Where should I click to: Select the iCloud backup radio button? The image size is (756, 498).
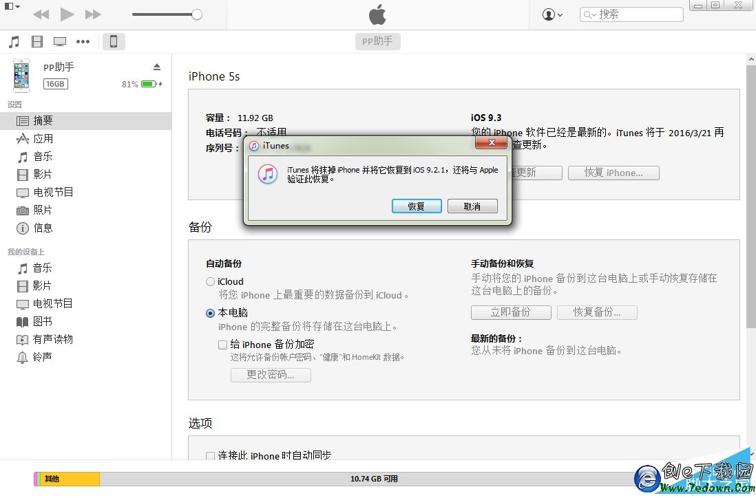click(x=211, y=281)
